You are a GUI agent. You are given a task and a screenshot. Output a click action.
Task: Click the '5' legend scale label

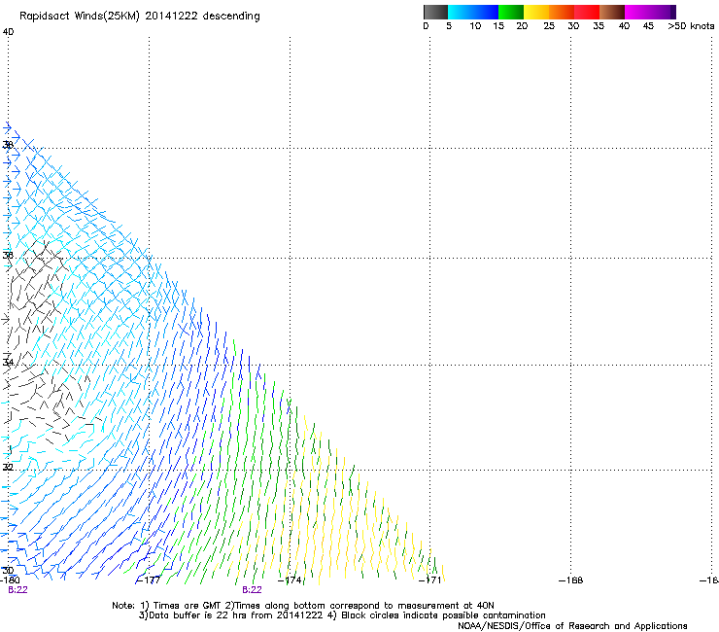click(449, 26)
